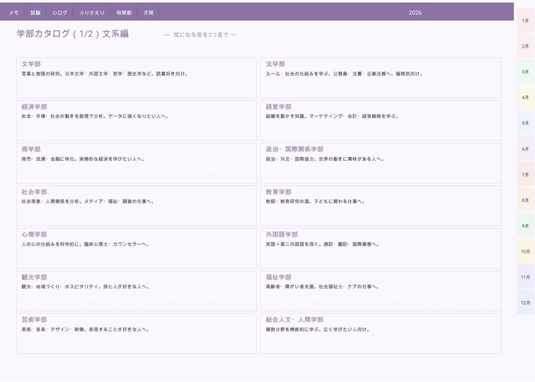Click the 総合人文・人間学部 heading
This screenshot has width=535, height=382.
click(295, 320)
